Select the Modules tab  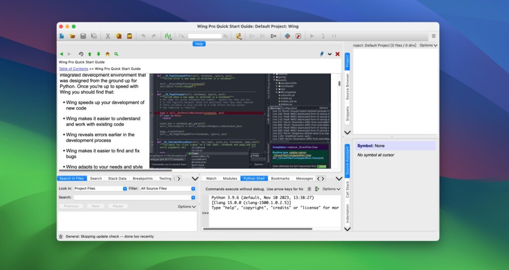[x=230, y=179]
